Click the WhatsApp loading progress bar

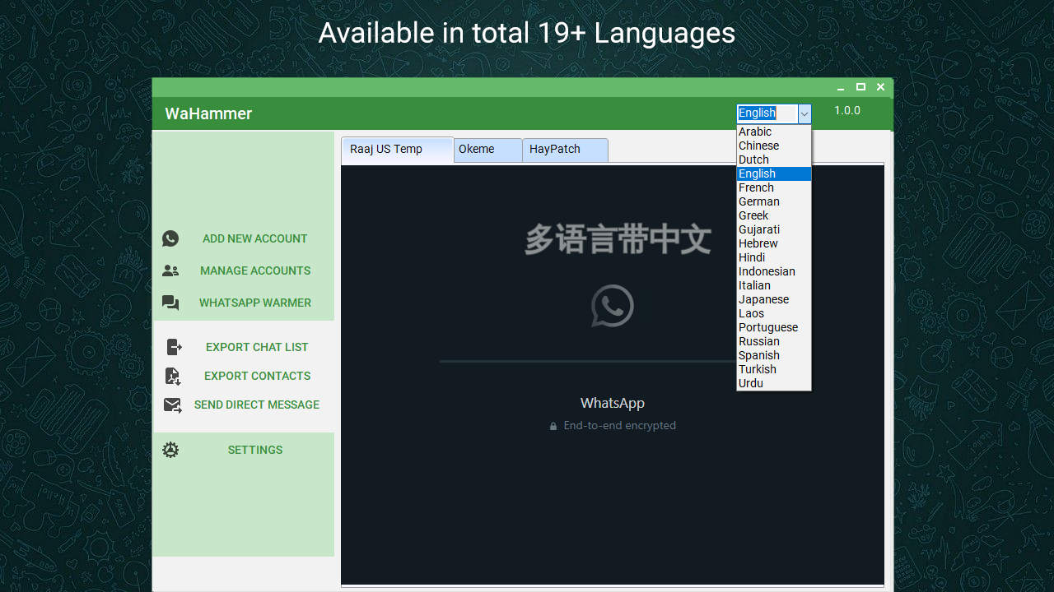coord(588,361)
